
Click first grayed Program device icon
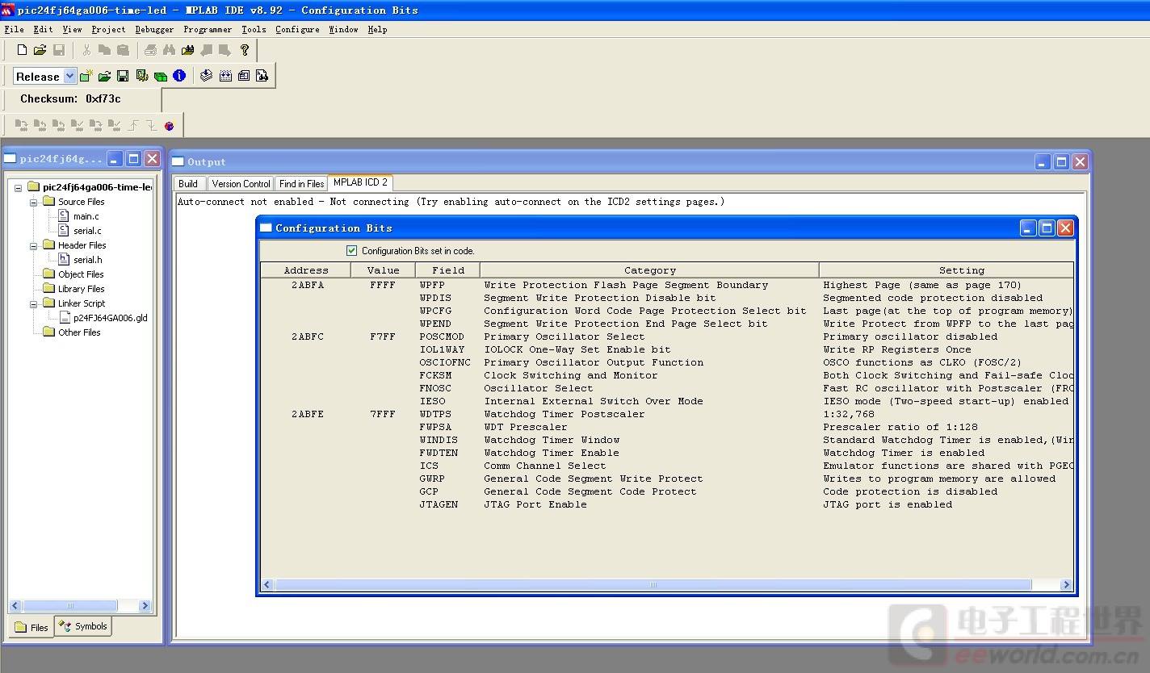pyautogui.click(x=21, y=125)
